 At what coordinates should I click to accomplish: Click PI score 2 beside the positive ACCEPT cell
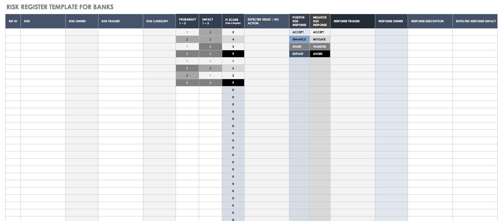coord(233,32)
